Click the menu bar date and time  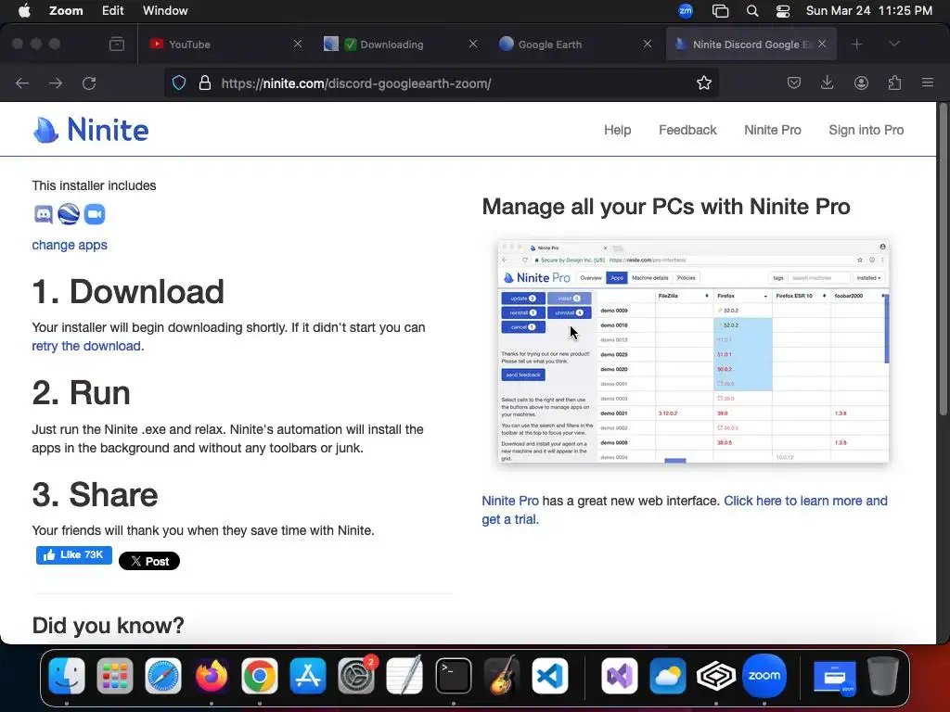pos(868,11)
